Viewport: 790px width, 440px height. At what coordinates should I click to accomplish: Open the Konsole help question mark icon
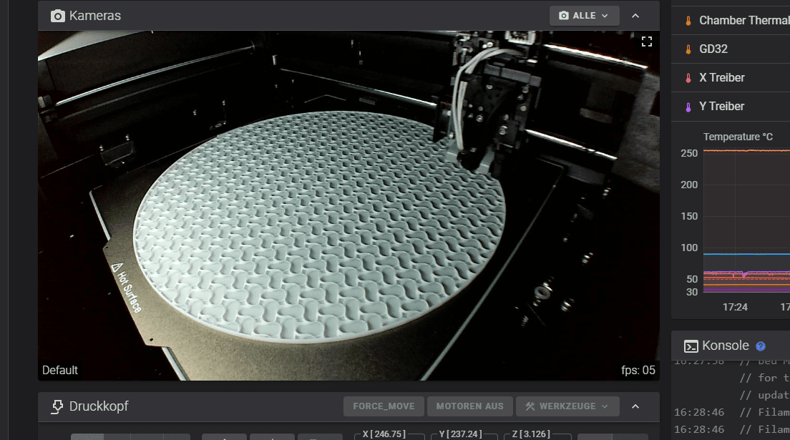point(760,346)
